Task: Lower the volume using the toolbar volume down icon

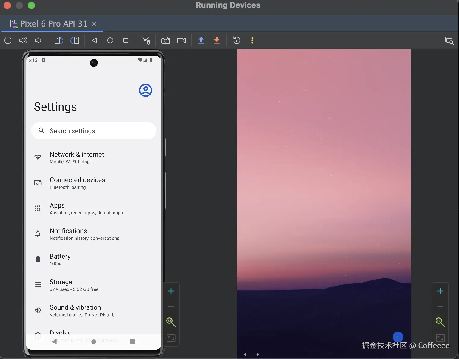Action: 38,40
